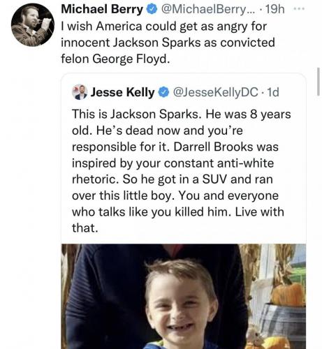Open the Michael Berry display name link
This screenshot has height=349, width=322.
coord(102,10)
